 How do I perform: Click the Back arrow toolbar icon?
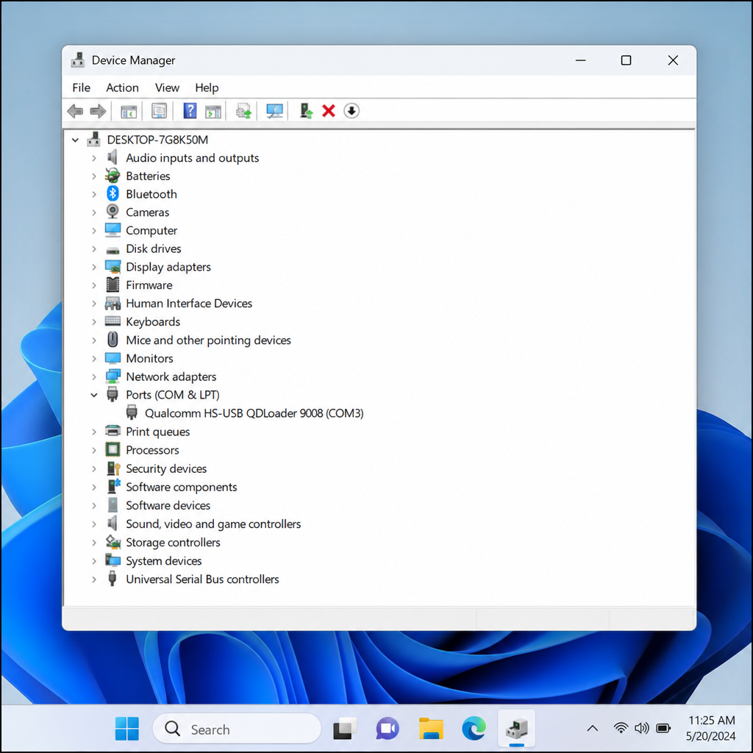point(75,111)
